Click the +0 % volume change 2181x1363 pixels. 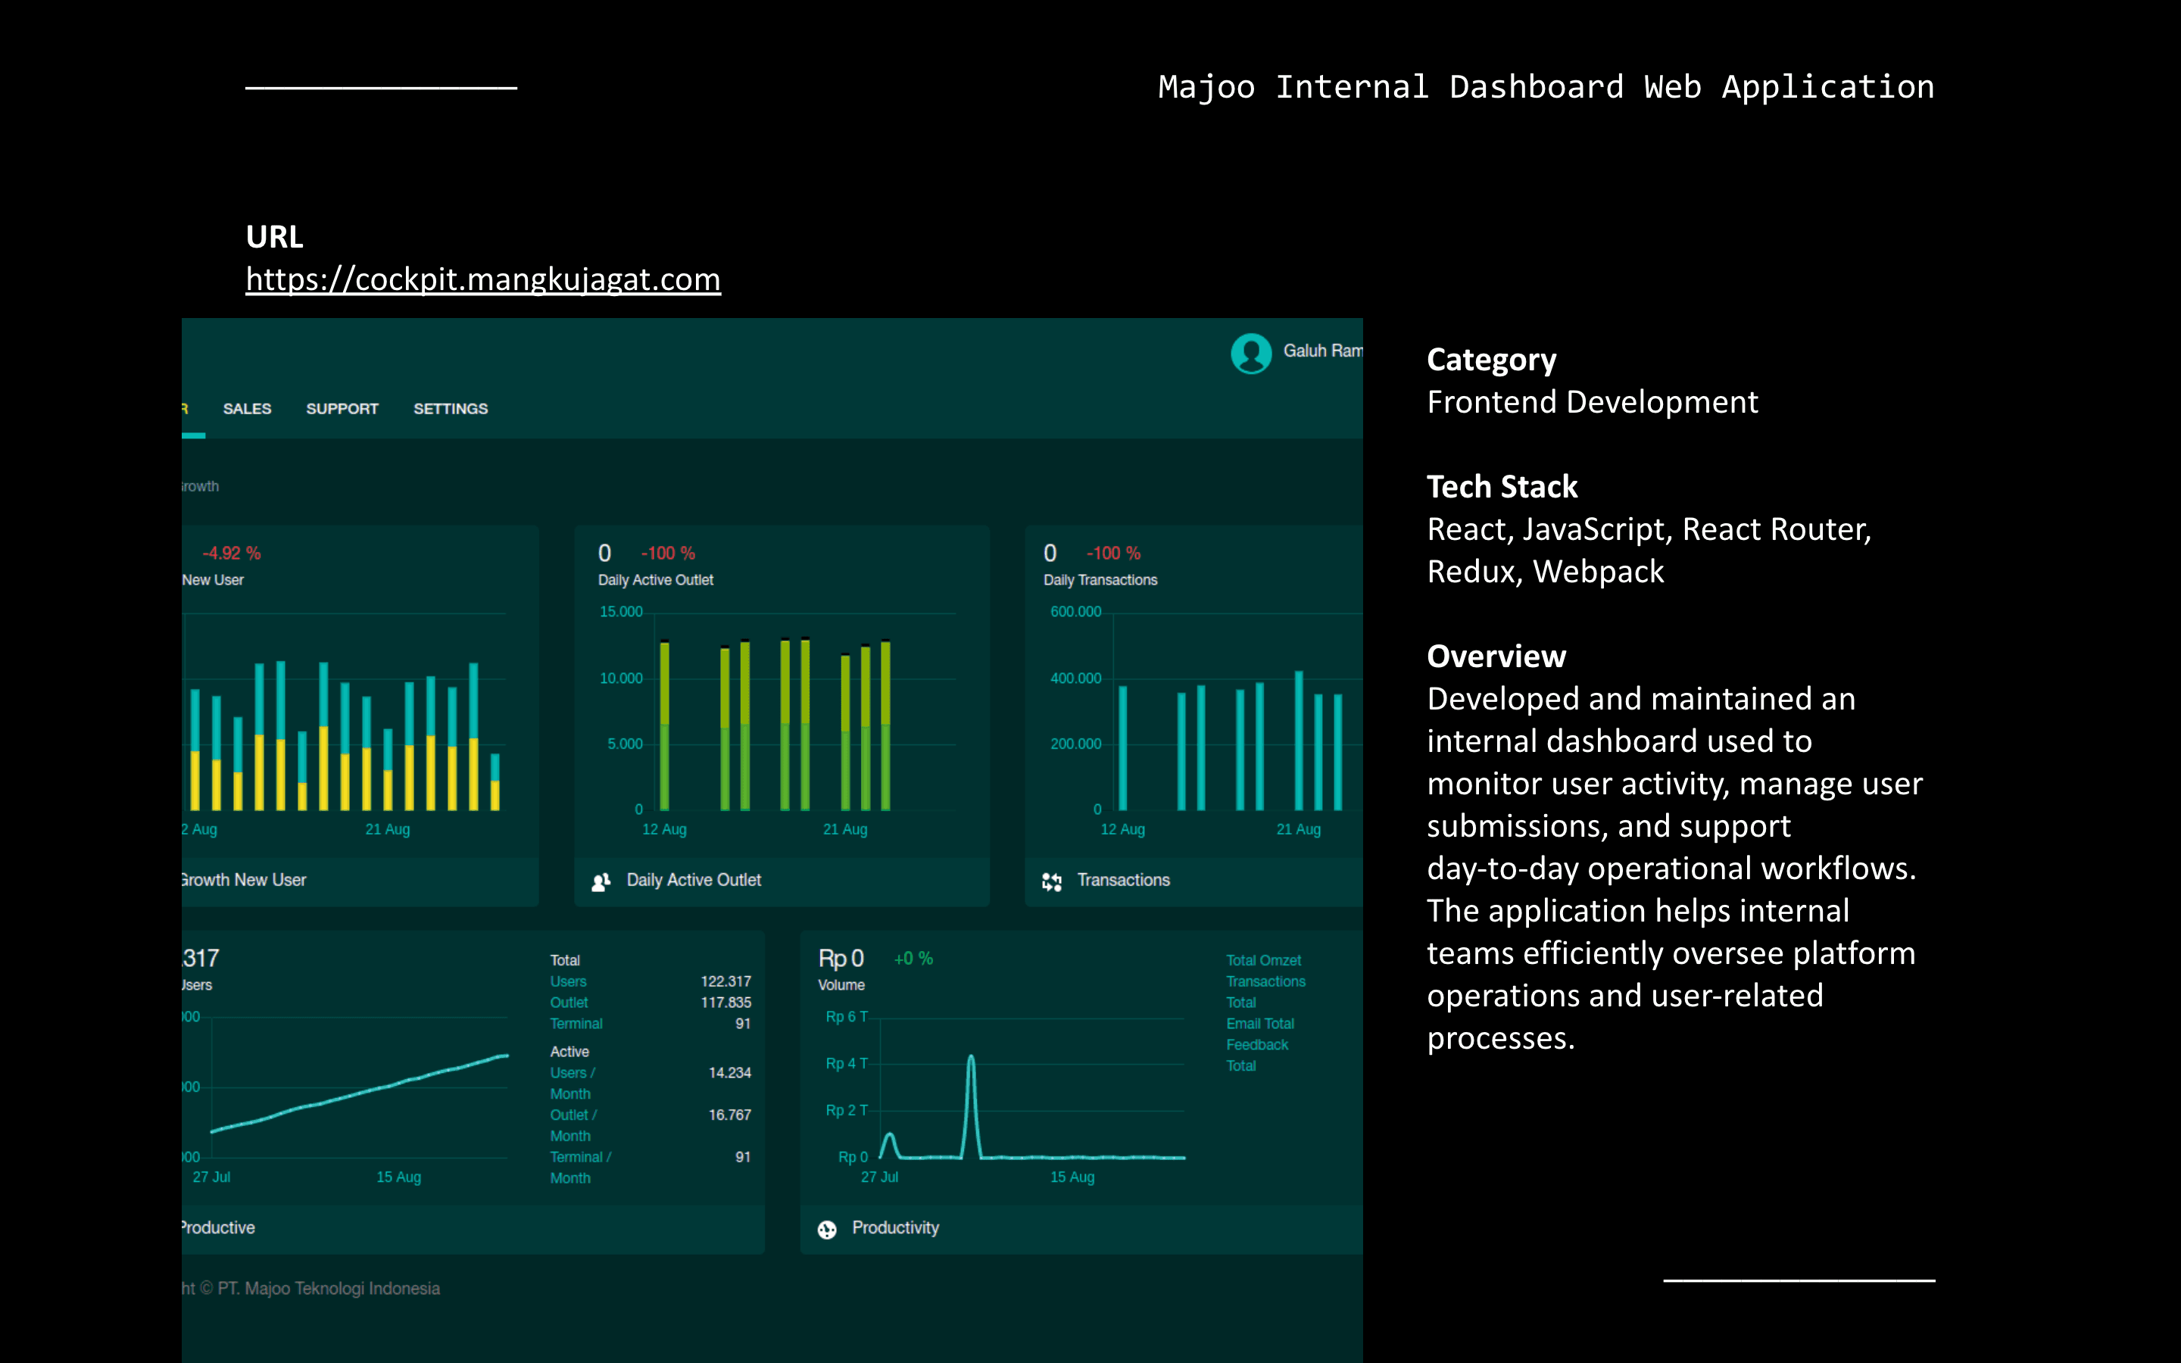[x=913, y=958]
